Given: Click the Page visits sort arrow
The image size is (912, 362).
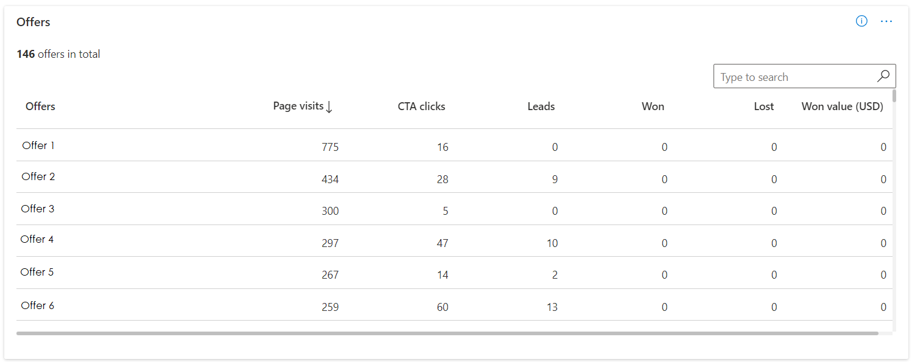Looking at the screenshot, I should 329,107.
